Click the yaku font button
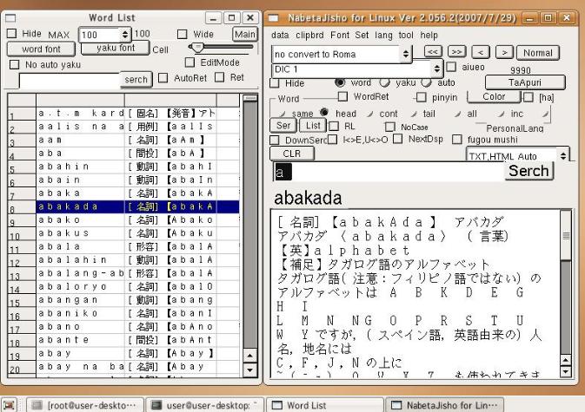The image size is (585, 412). 116,48
